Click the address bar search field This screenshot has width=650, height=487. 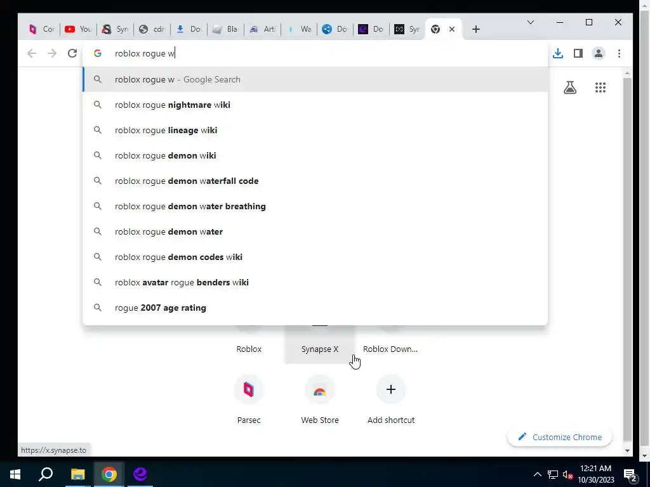tap(315, 53)
